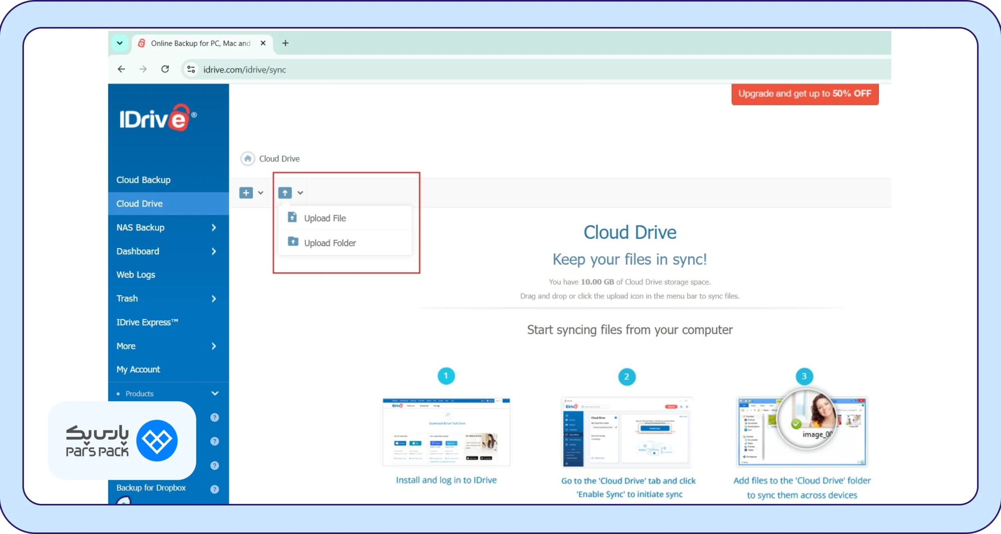Click the Trash sidebar label
The height and width of the screenshot is (534, 1001).
pos(127,298)
